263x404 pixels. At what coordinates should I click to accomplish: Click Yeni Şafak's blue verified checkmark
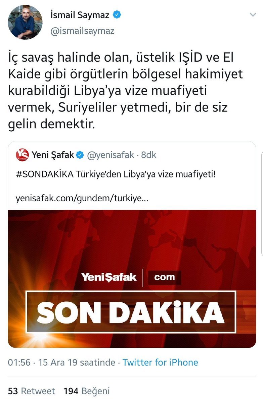(x=80, y=155)
